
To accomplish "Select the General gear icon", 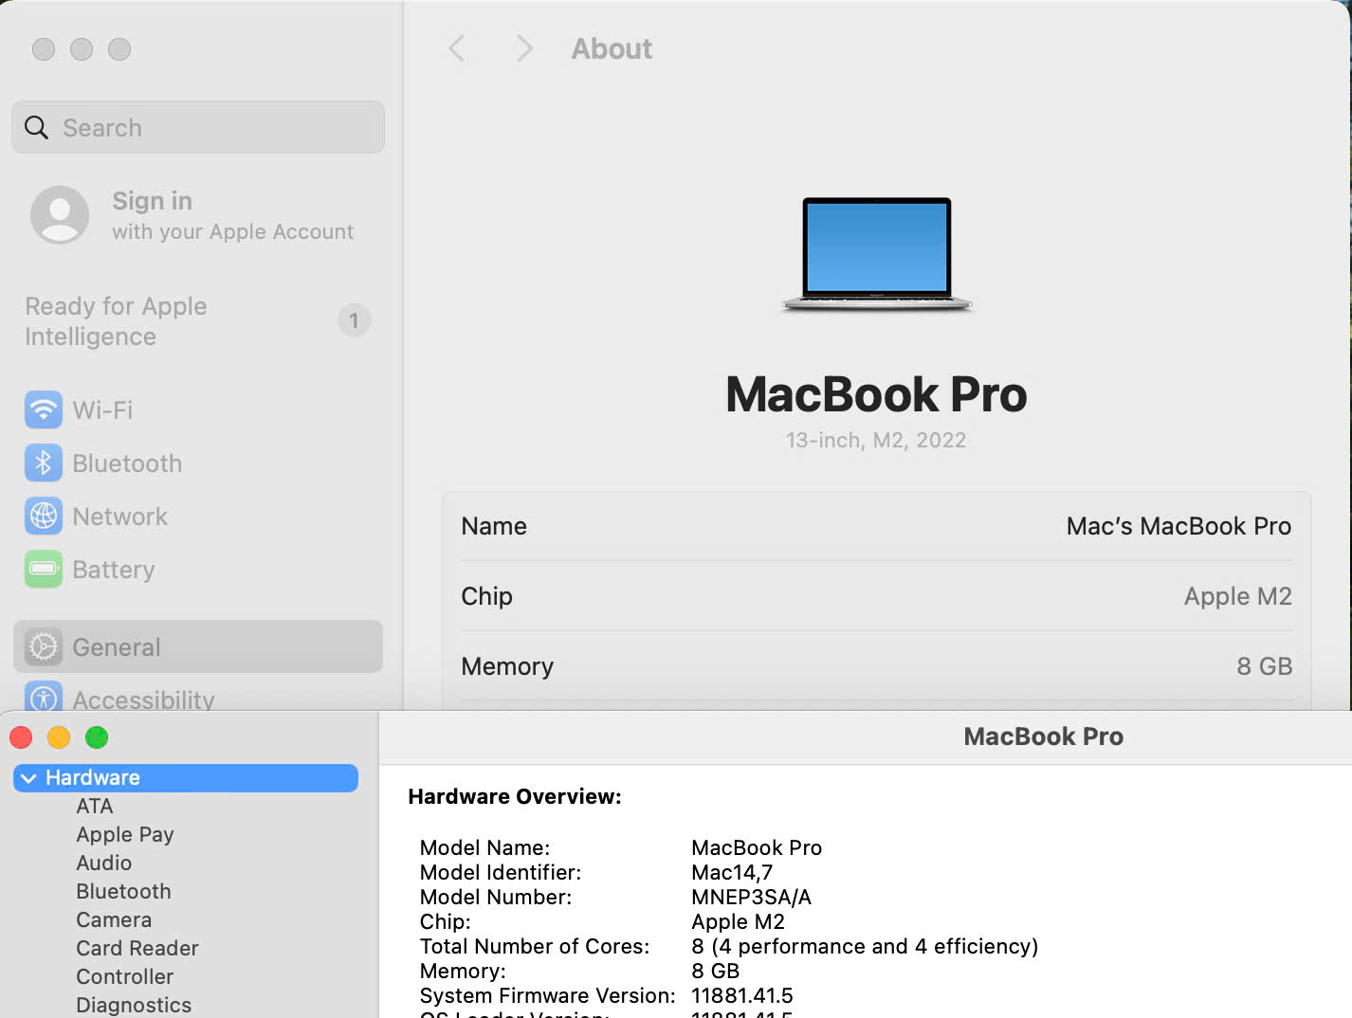I will [x=44, y=647].
